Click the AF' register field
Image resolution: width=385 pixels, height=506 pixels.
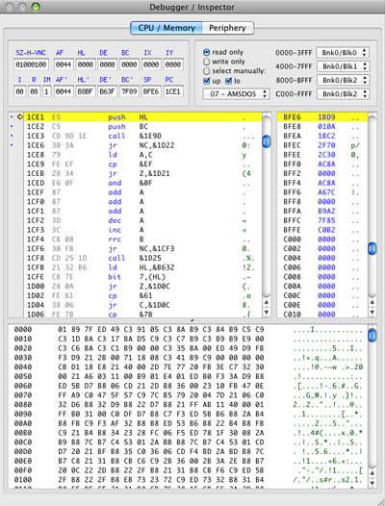[64, 91]
